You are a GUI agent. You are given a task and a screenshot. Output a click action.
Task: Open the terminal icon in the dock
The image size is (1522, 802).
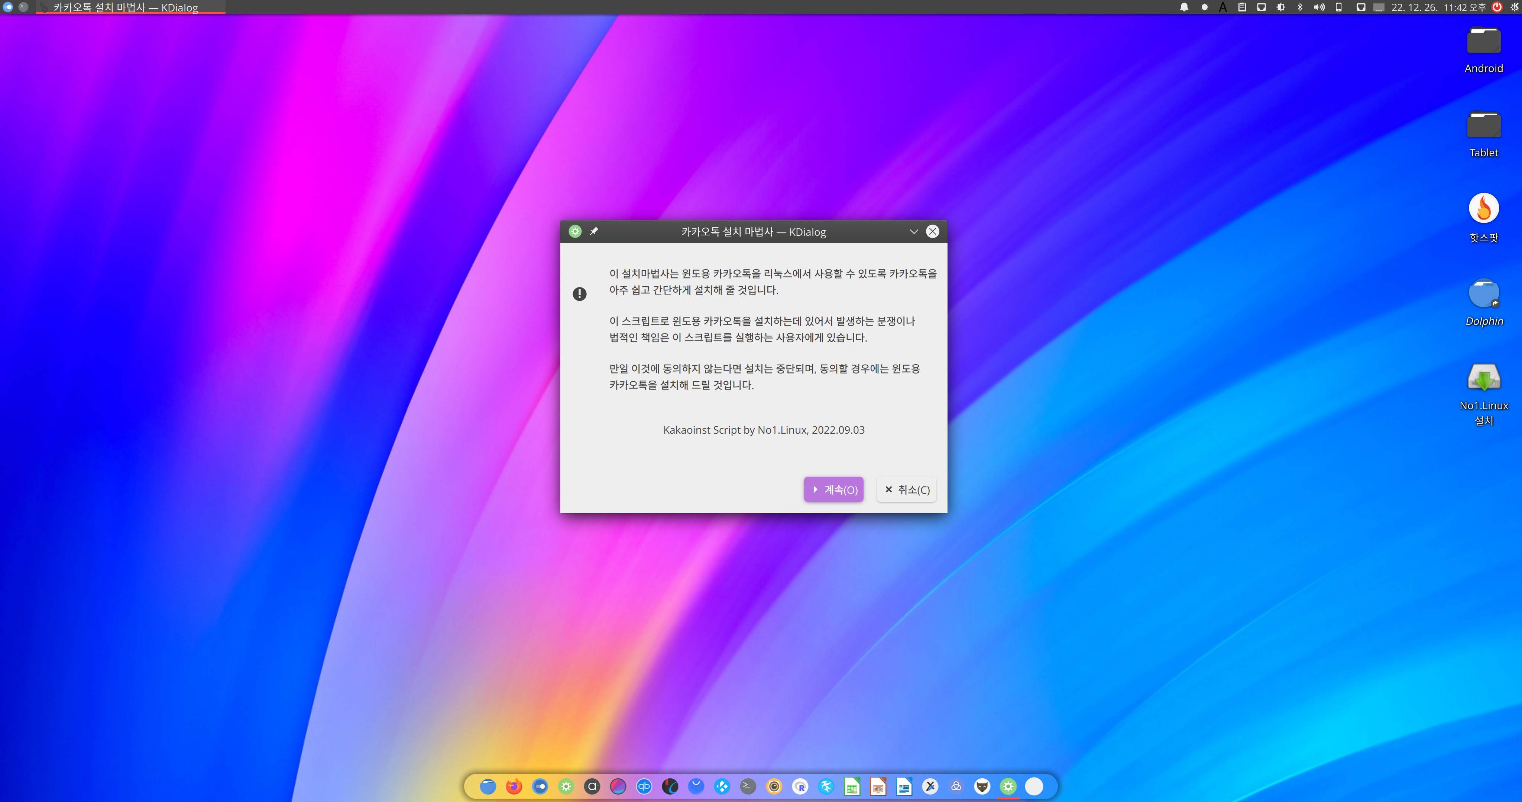pyautogui.click(x=748, y=786)
